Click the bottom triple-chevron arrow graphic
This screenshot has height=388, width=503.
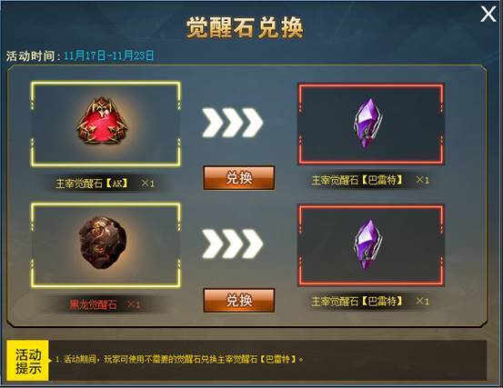pyautogui.click(x=233, y=244)
